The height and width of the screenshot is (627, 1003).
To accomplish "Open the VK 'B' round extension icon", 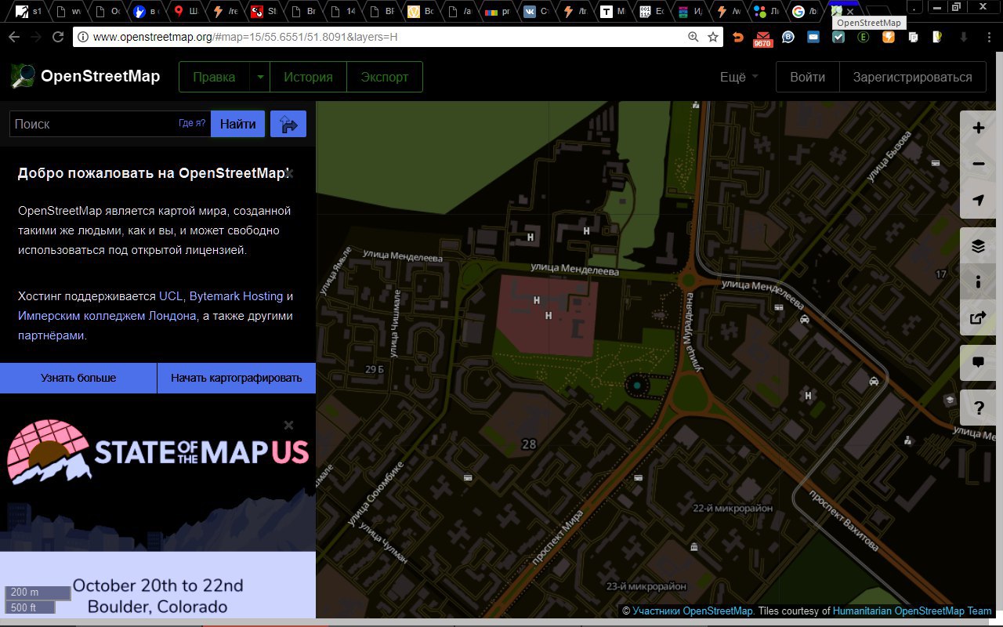I will 788,37.
